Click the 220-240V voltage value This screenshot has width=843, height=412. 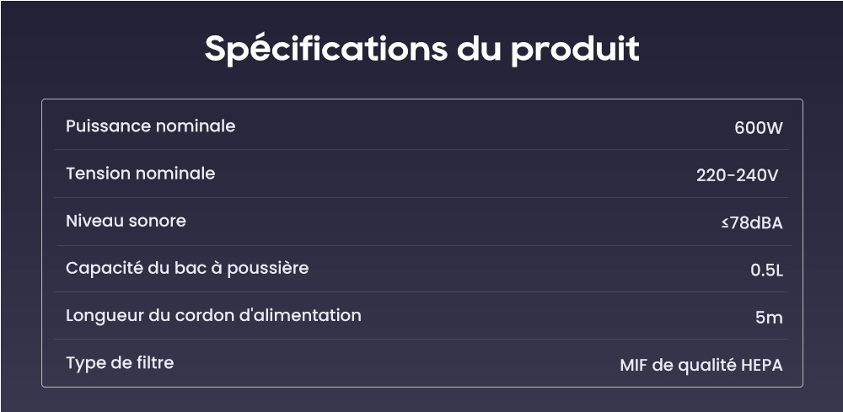point(737,175)
